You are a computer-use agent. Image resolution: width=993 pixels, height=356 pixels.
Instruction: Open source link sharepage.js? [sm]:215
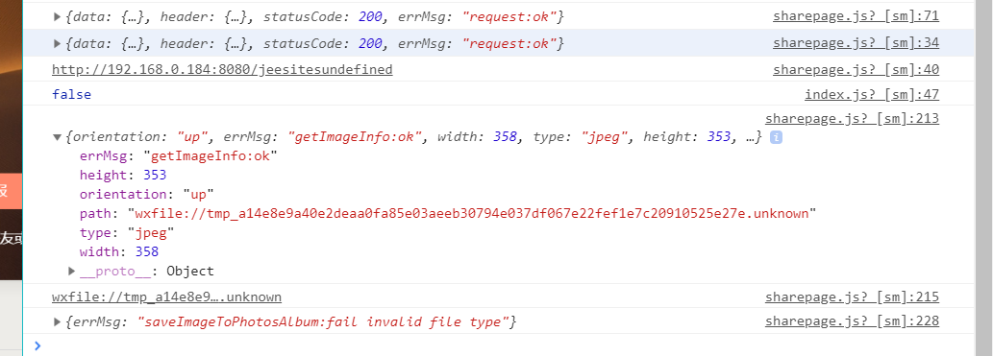[852, 297]
